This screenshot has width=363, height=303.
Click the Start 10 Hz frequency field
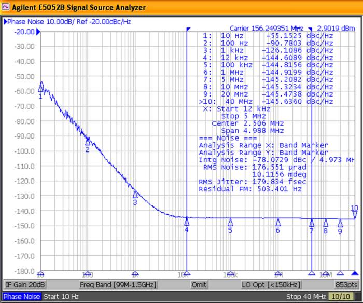pos(61,297)
